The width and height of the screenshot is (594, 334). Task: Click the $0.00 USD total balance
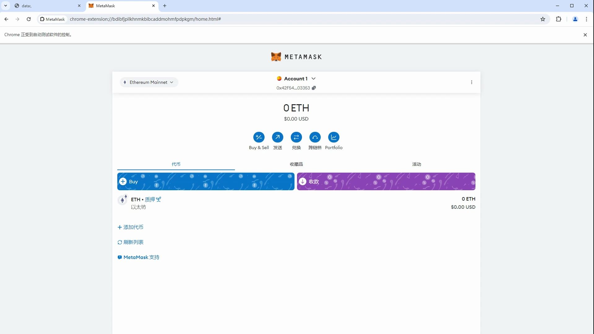click(x=296, y=119)
